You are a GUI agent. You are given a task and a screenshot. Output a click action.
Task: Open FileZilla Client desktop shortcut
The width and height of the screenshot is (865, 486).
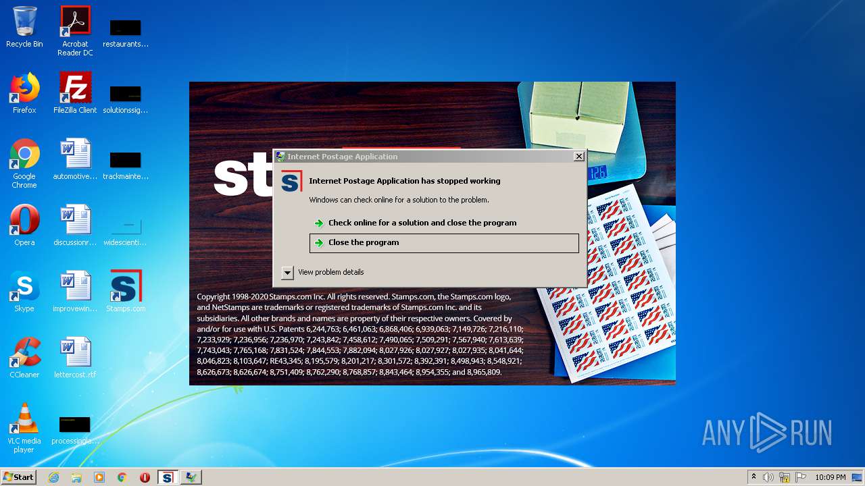(x=75, y=93)
